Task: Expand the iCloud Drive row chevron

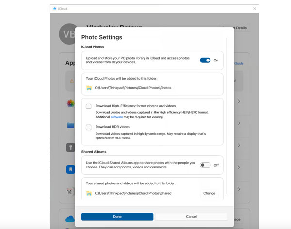Action: pyautogui.click(x=239, y=123)
